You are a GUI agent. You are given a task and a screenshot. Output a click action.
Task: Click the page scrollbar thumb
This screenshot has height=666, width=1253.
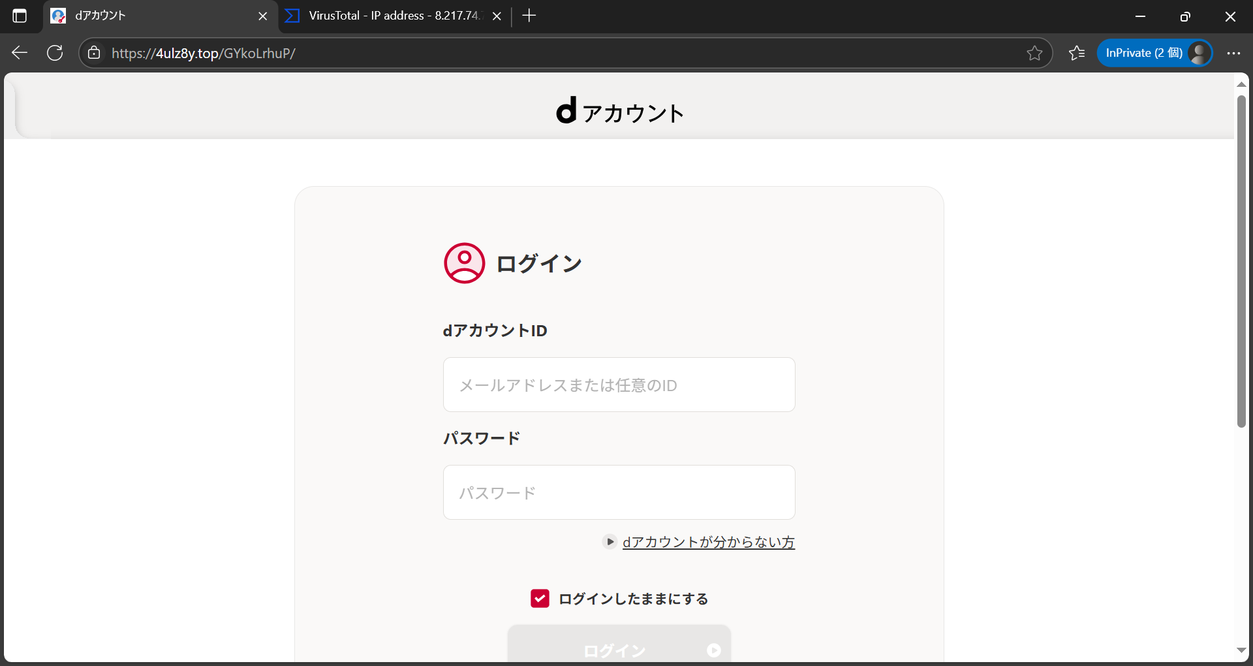pyautogui.click(x=1241, y=261)
